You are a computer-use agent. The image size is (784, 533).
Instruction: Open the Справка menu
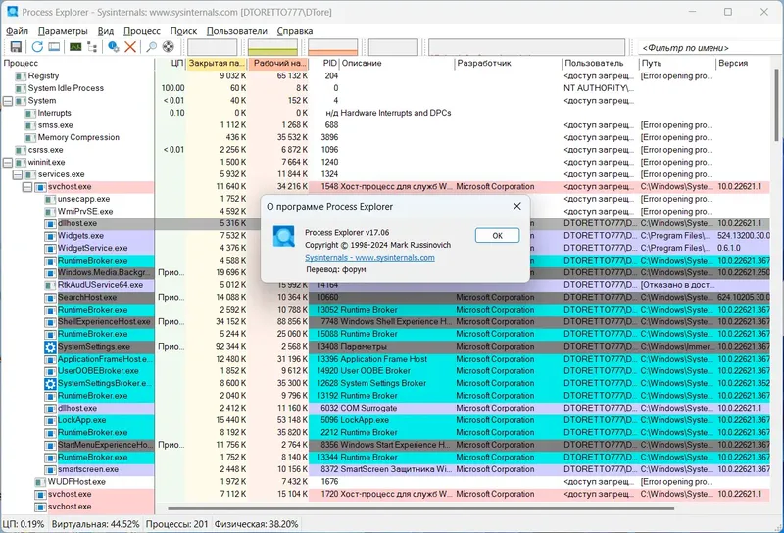click(295, 31)
